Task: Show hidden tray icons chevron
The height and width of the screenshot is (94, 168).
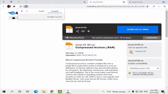Action: tap(129, 92)
